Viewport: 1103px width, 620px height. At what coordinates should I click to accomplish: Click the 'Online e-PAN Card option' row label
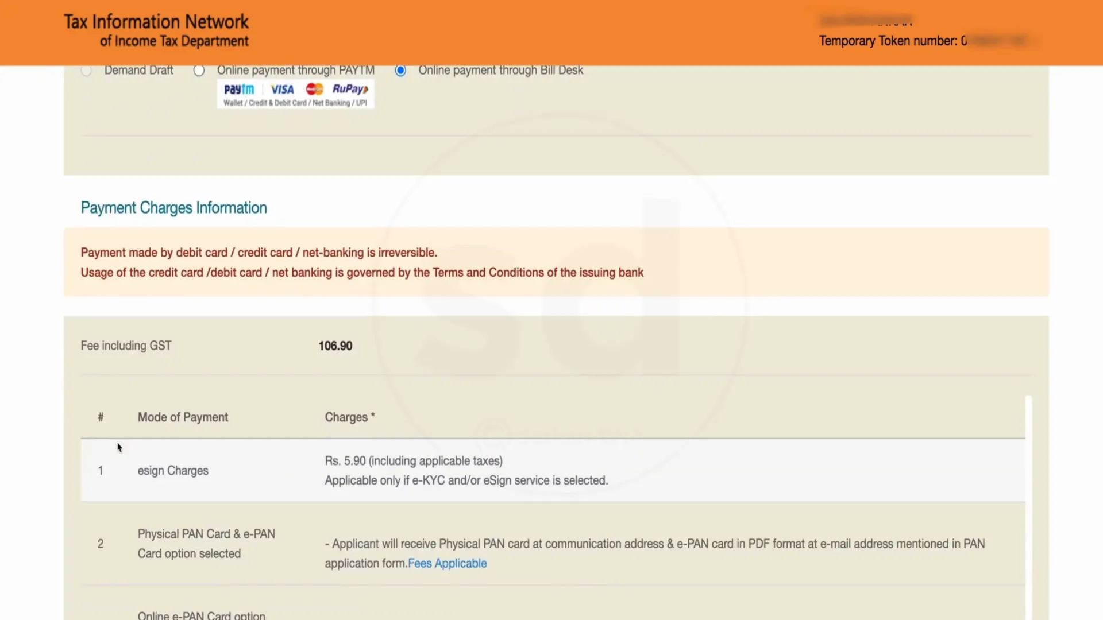click(202, 615)
